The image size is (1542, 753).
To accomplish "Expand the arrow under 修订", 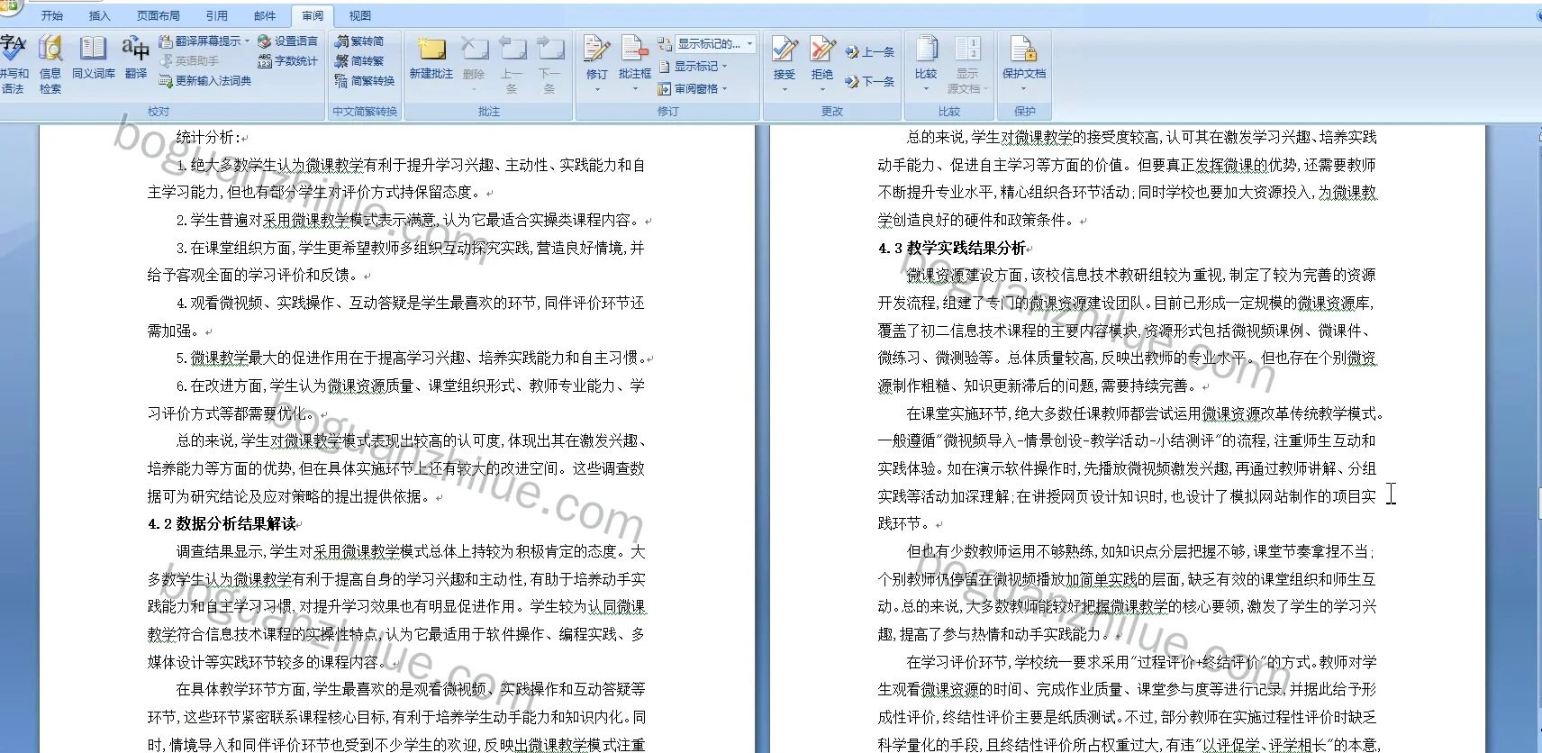I will pyautogui.click(x=596, y=88).
